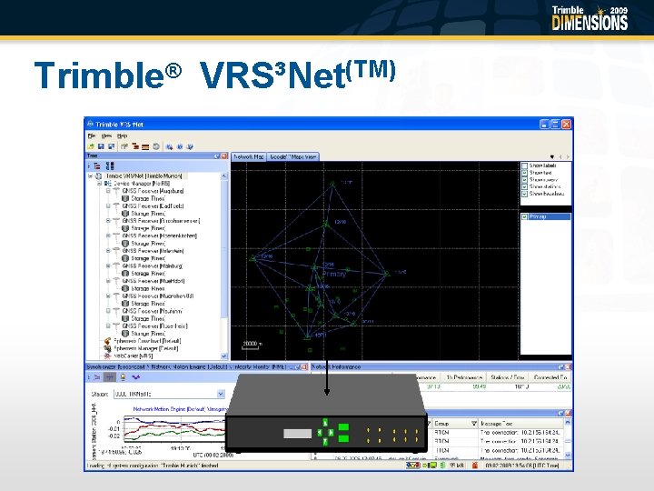Open the Station dropdown list
This screenshot has height=491, width=654.
pos(221,394)
